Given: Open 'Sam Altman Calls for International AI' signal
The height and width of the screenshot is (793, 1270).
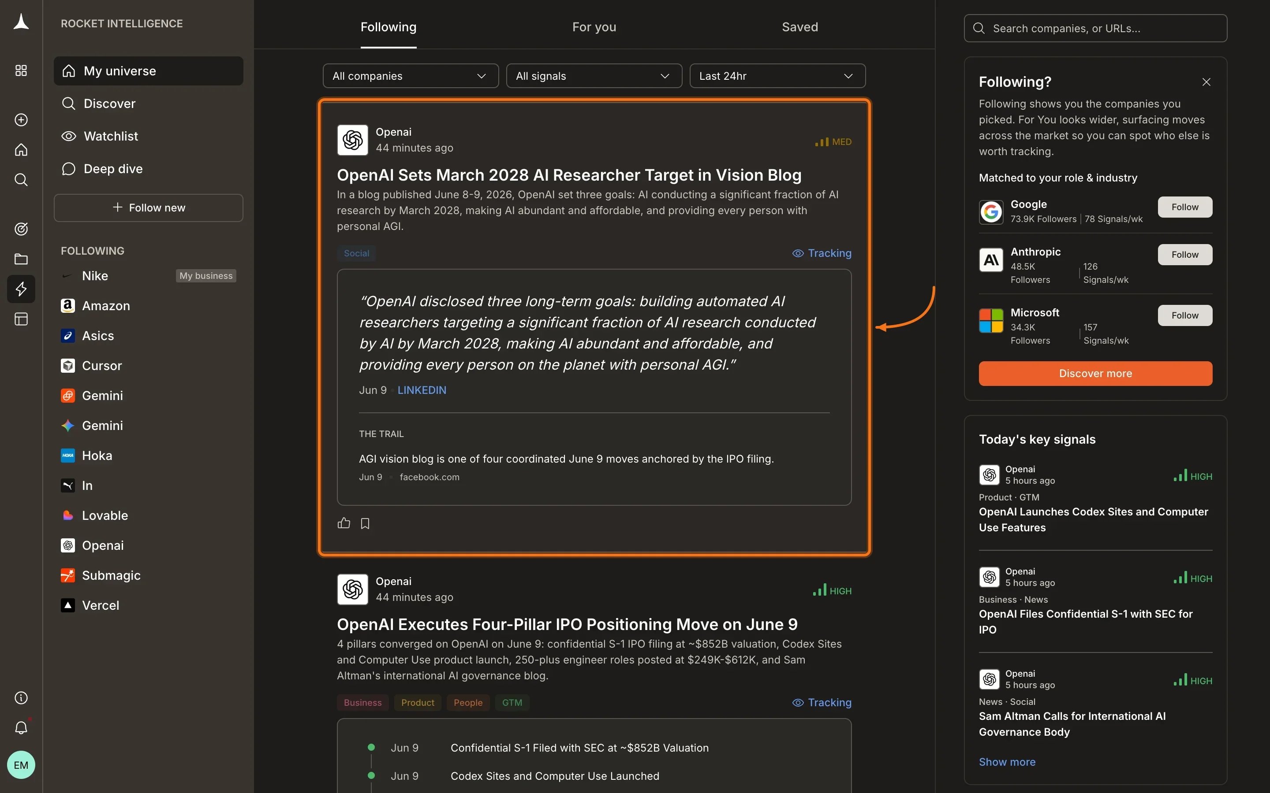Looking at the screenshot, I should point(1073,724).
